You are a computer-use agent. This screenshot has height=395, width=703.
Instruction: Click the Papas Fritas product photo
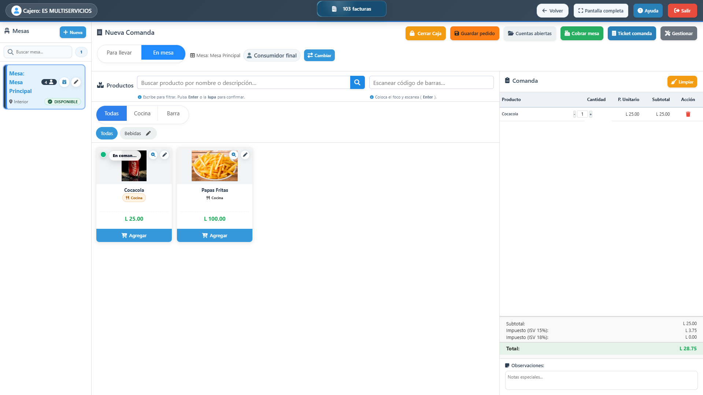215,166
